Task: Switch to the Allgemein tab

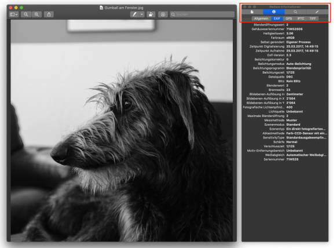Action: pyautogui.click(x=261, y=19)
